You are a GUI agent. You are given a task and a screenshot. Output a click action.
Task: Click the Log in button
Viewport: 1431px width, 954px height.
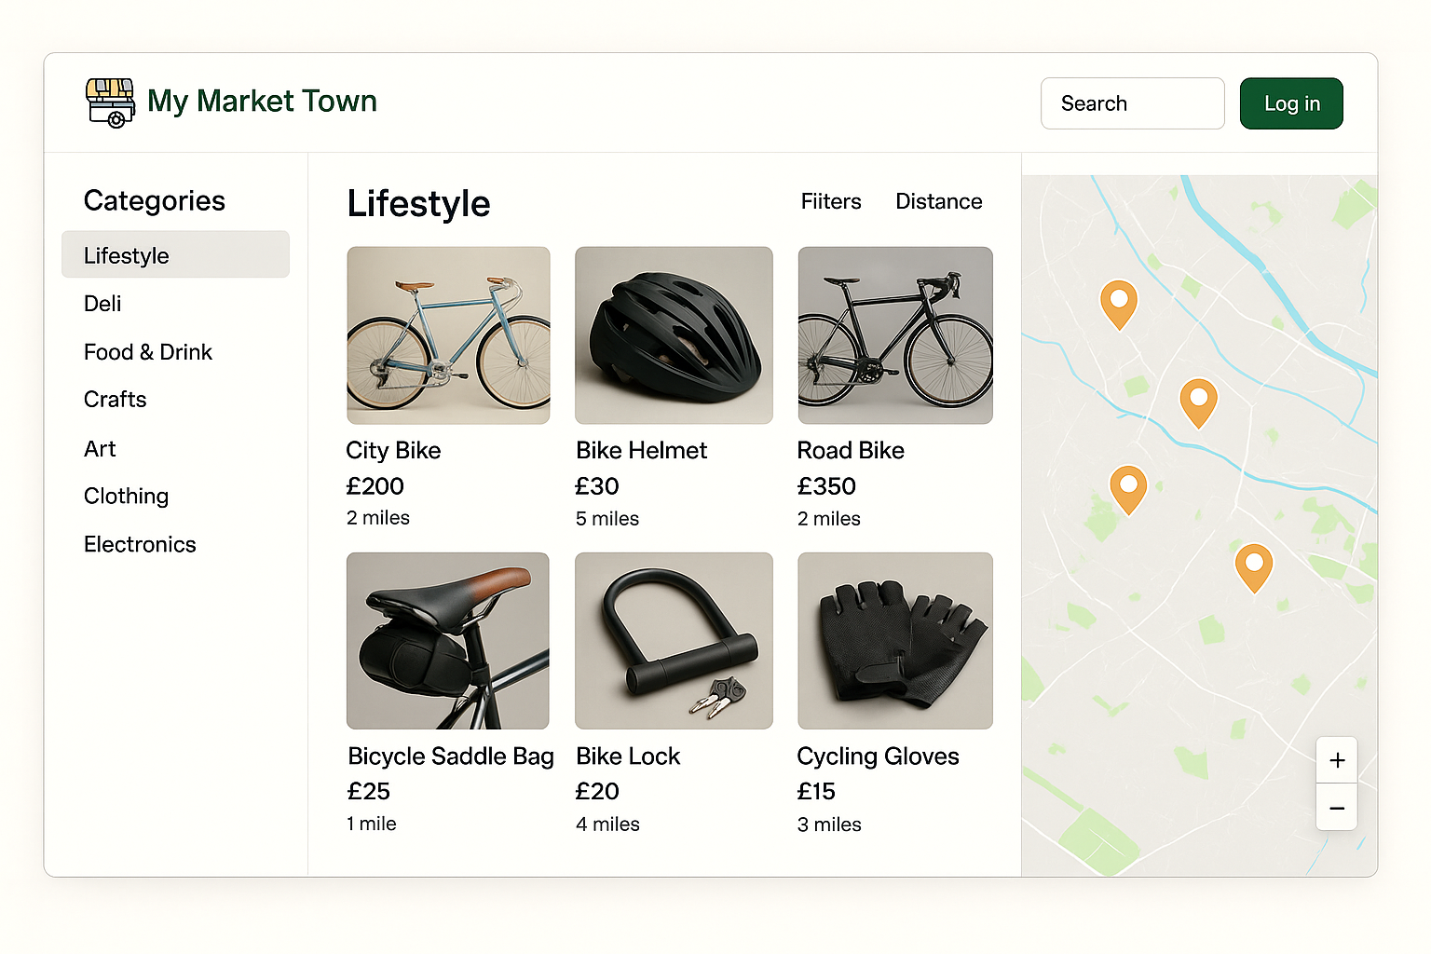[1291, 103]
